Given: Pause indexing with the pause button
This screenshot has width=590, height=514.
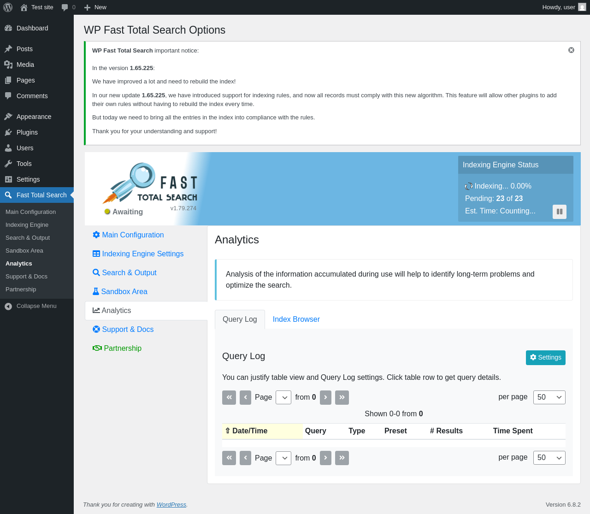Looking at the screenshot, I should point(560,212).
